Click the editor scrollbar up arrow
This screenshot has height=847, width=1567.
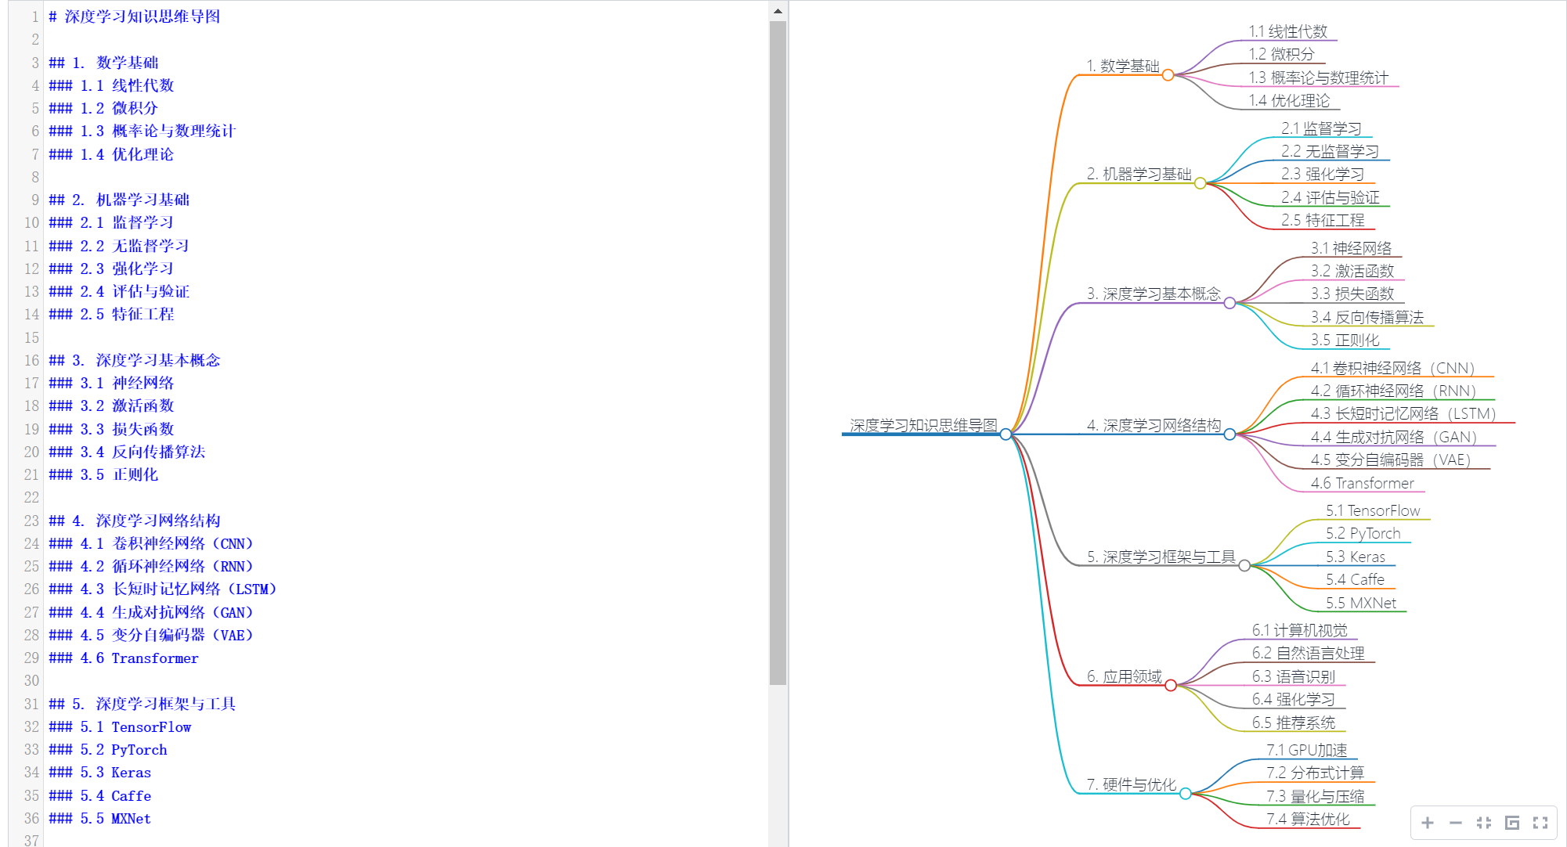(778, 11)
